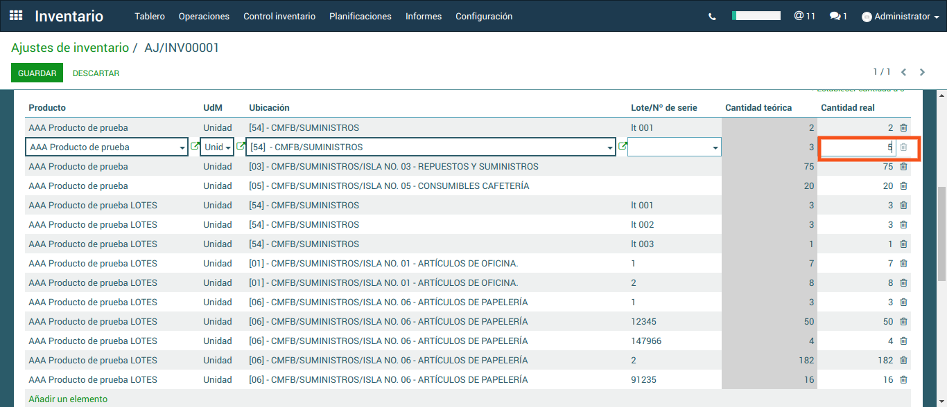Delete the first row with lot lt 001
The width and height of the screenshot is (947, 407).
click(x=903, y=128)
